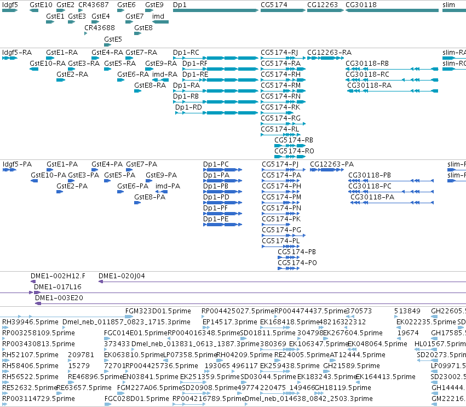Select the GstE9 gene label
The height and width of the screenshot is (407, 466).
pyautogui.click(x=154, y=5)
